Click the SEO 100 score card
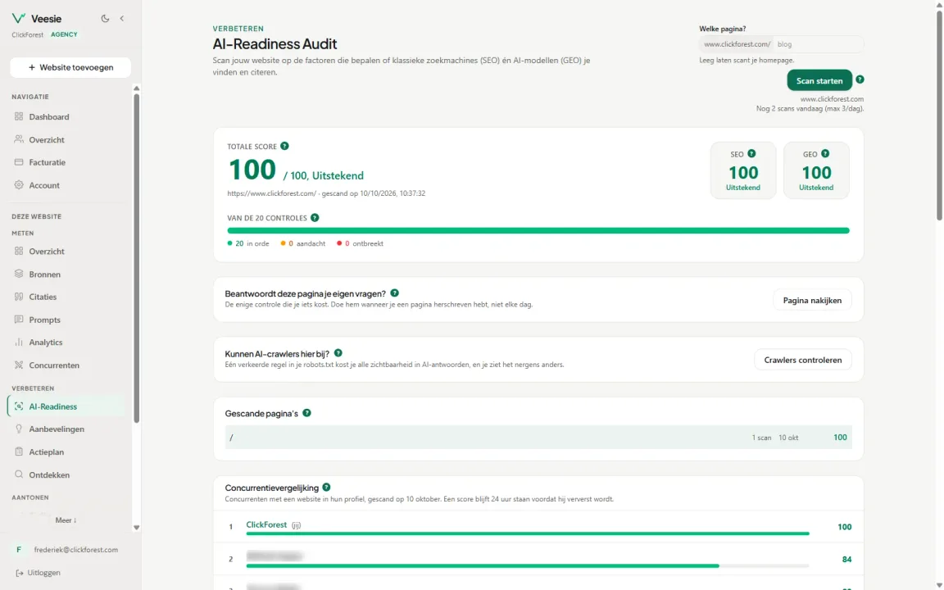The width and height of the screenshot is (944, 590). click(x=743, y=170)
